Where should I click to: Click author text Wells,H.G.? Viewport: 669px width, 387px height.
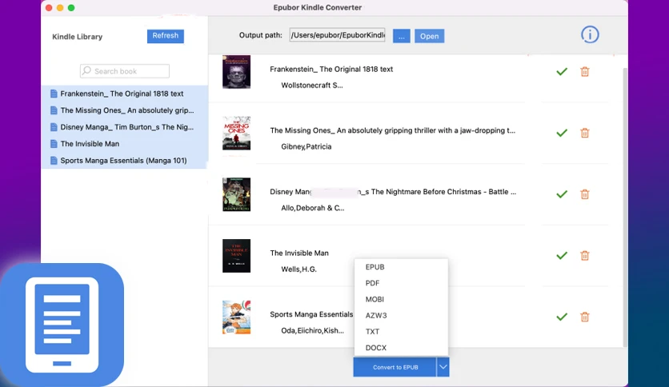(x=298, y=269)
